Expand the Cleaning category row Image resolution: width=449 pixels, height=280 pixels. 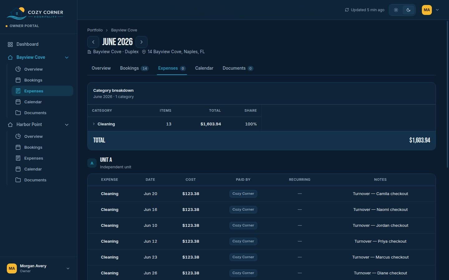pos(174,124)
